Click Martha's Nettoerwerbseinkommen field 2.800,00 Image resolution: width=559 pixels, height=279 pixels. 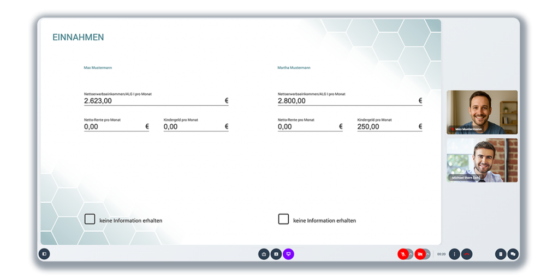[x=347, y=101]
